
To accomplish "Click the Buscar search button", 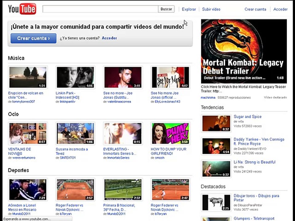I will point(166,9).
